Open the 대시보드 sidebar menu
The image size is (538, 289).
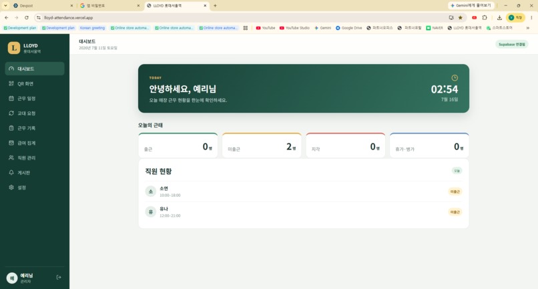coord(35,69)
